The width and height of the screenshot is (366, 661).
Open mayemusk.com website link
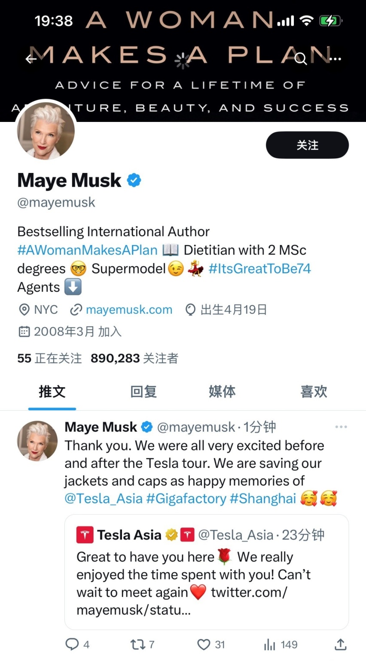pos(129,309)
